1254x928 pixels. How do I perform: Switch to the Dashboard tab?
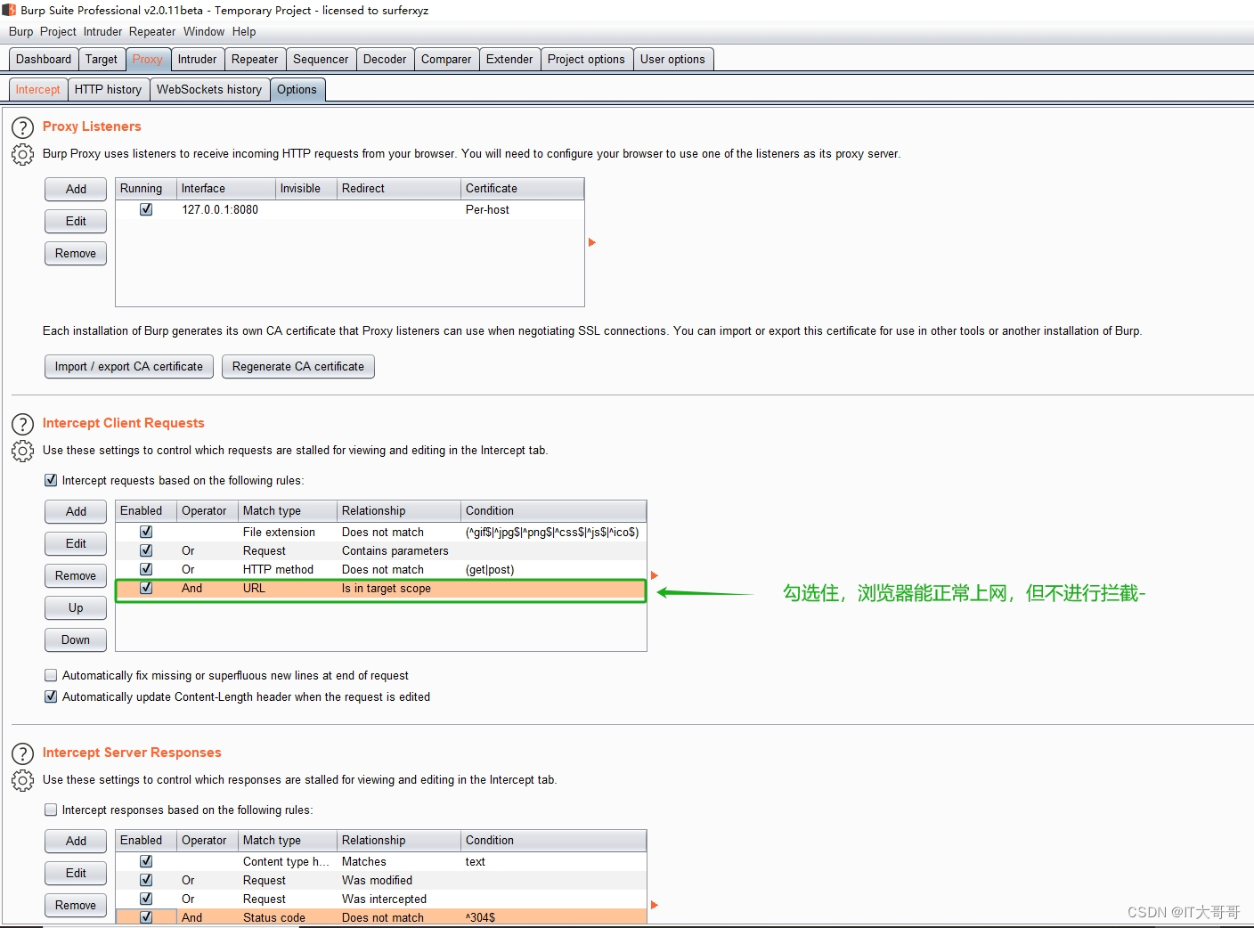click(44, 60)
